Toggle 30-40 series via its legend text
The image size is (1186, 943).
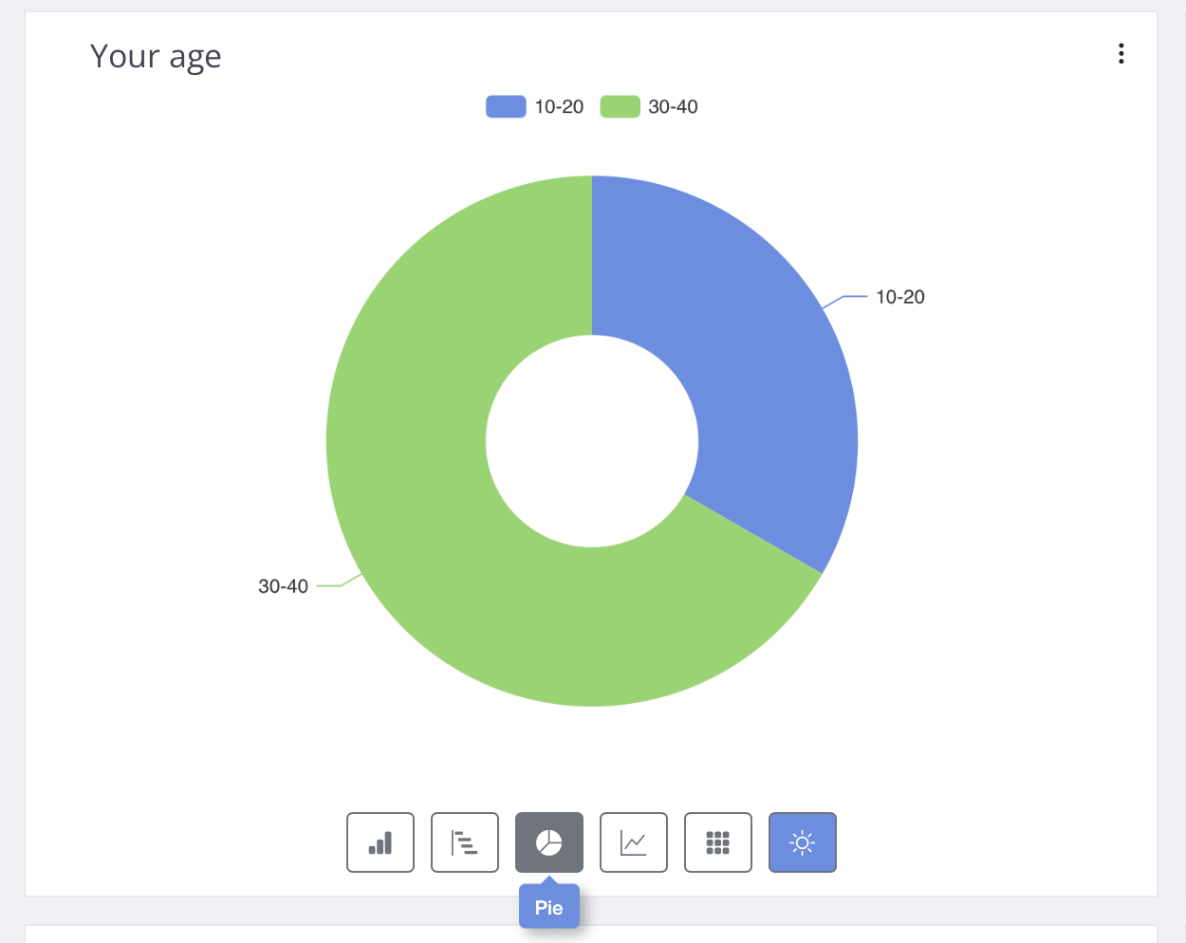pyautogui.click(x=673, y=107)
